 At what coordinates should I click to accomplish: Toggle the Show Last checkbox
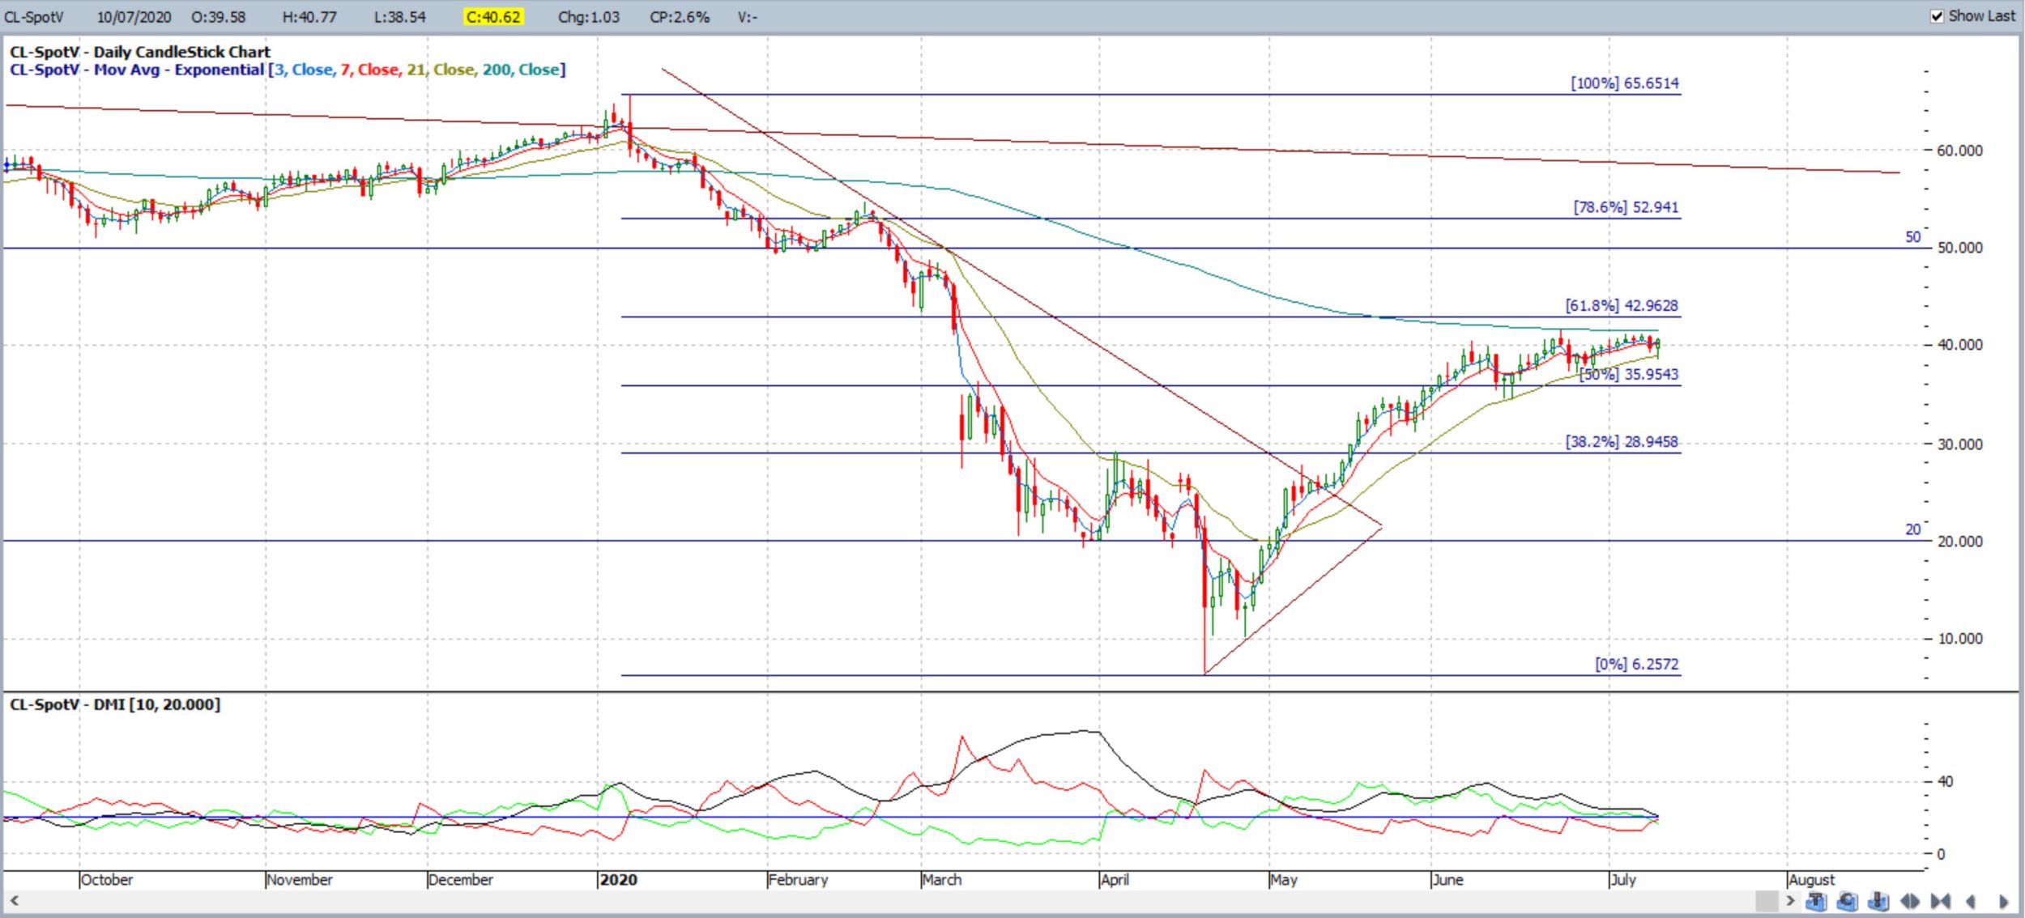click(x=1938, y=16)
